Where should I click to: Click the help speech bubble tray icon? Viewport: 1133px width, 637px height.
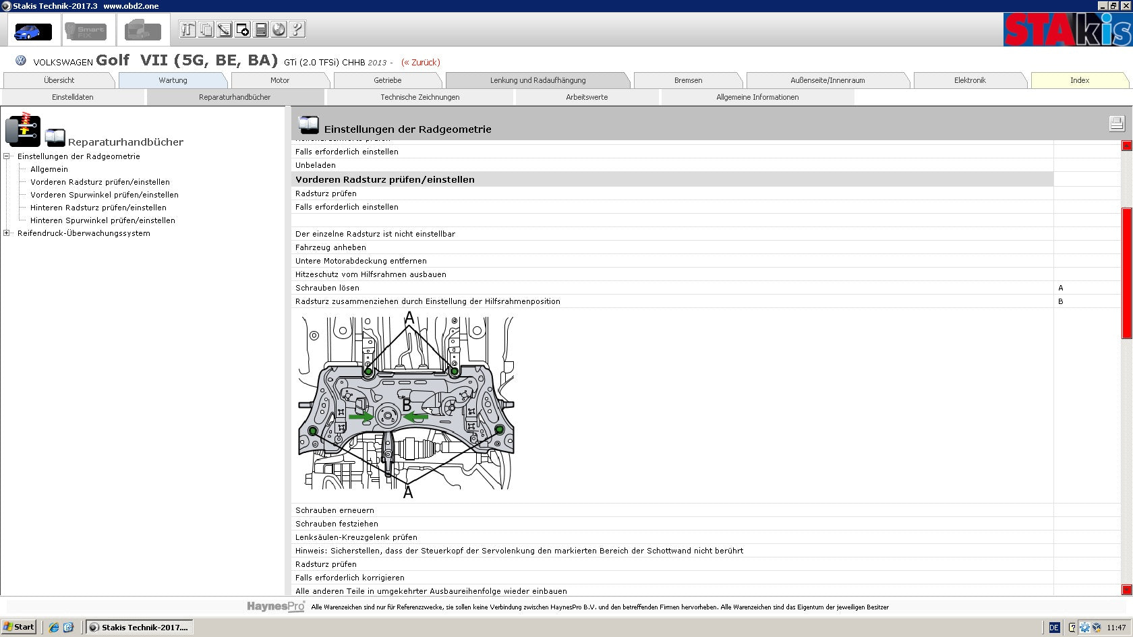(x=1072, y=627)
